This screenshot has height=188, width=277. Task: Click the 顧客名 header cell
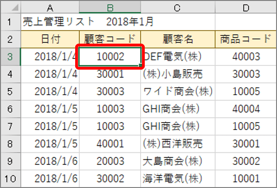point(178,39)
